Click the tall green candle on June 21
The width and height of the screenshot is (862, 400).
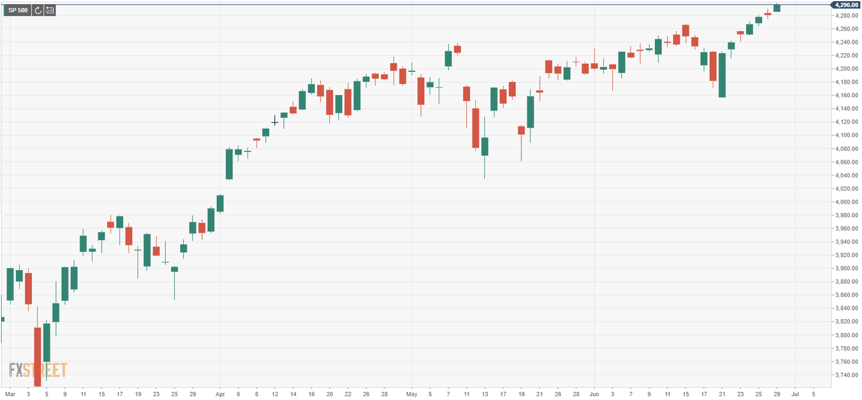click(x=722, y=75)
